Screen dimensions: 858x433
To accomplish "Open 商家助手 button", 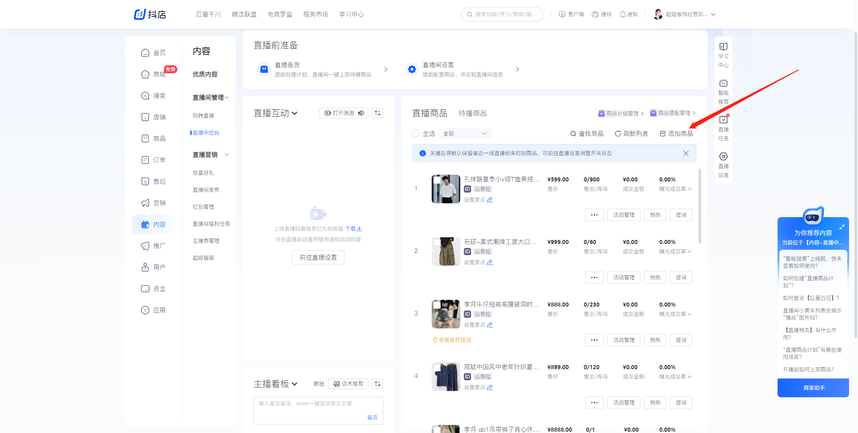I will [x=813, y=388].
